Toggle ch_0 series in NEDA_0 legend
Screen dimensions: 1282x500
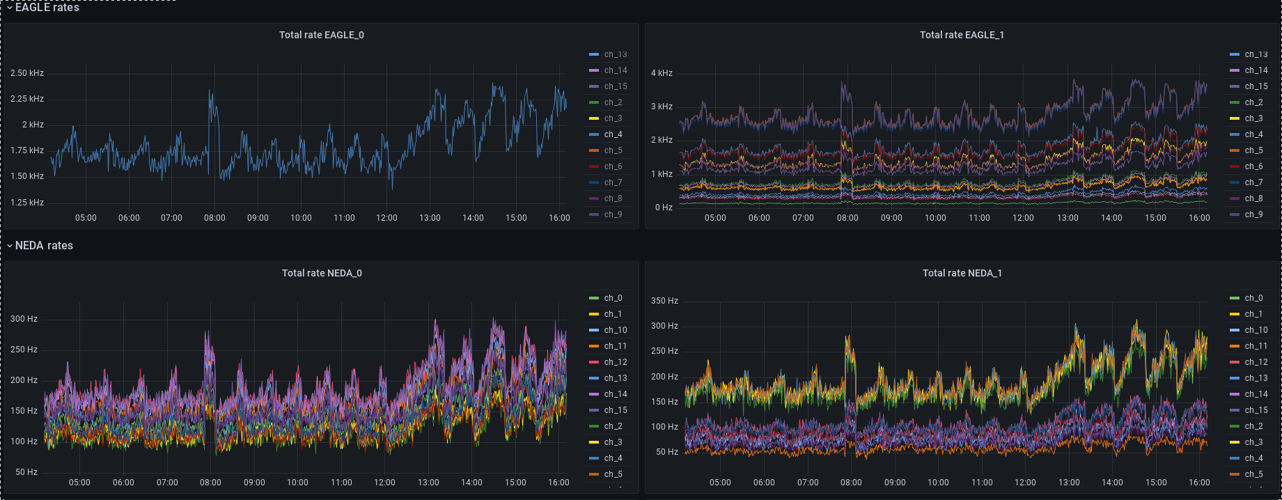(613, 298)
